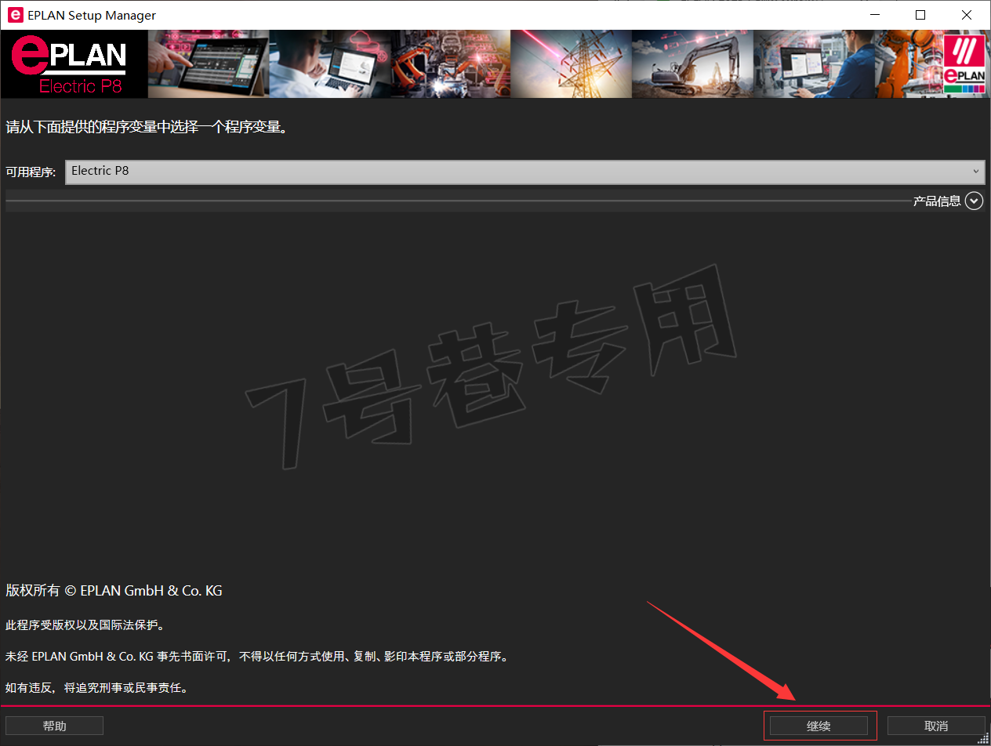Minimize the EPLAN Setup Manager window
This screenshot has height=746, width=991.
pyautogui.click(x=877, y=15)
